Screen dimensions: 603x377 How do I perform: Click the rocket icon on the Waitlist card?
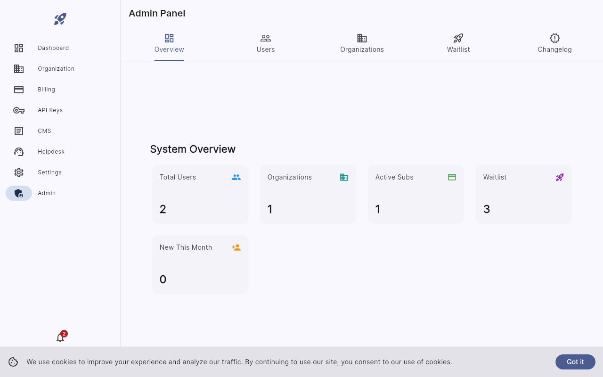coord(560,177)
